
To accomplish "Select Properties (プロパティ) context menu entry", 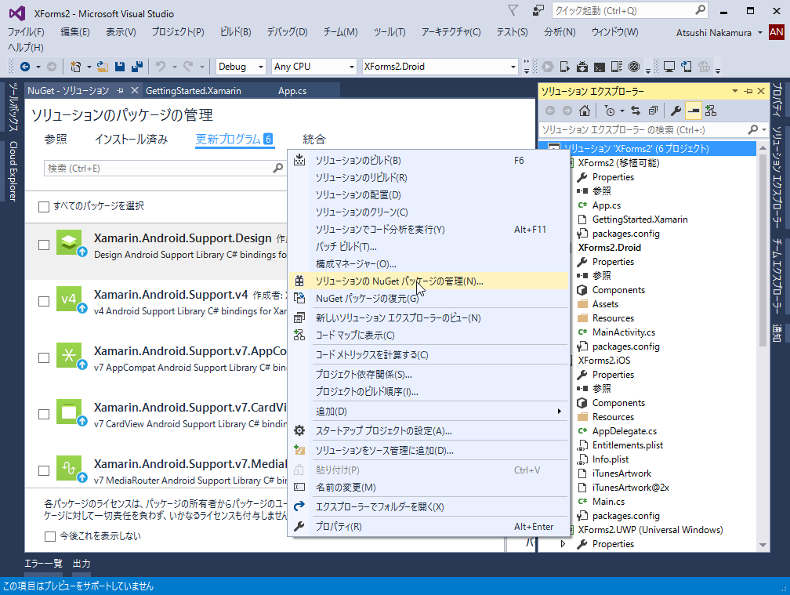I will tap(429, 527).
